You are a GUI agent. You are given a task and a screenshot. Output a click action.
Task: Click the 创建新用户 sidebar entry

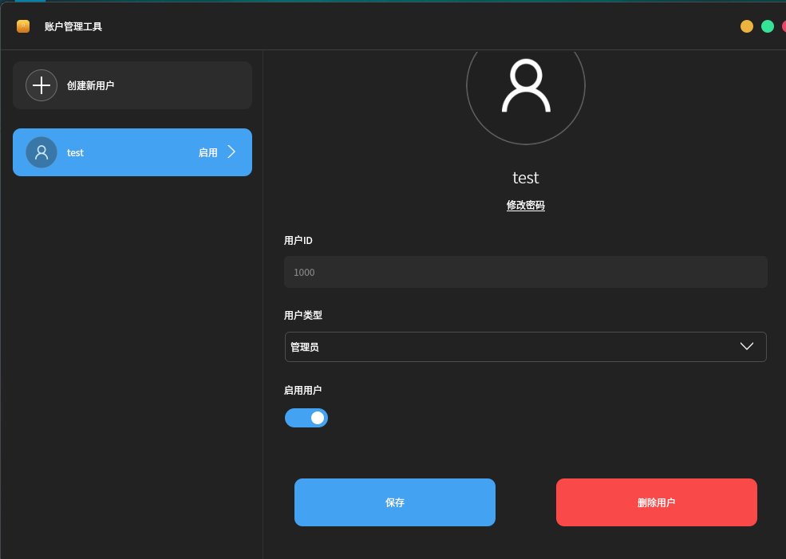point(132,85)
